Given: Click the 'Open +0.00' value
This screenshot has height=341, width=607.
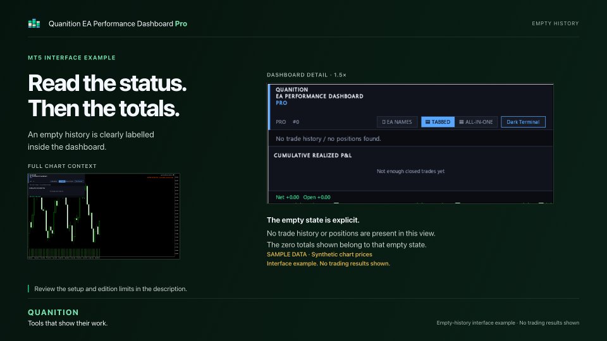Looking at the screenshot, I should click(x=317, y=197).
